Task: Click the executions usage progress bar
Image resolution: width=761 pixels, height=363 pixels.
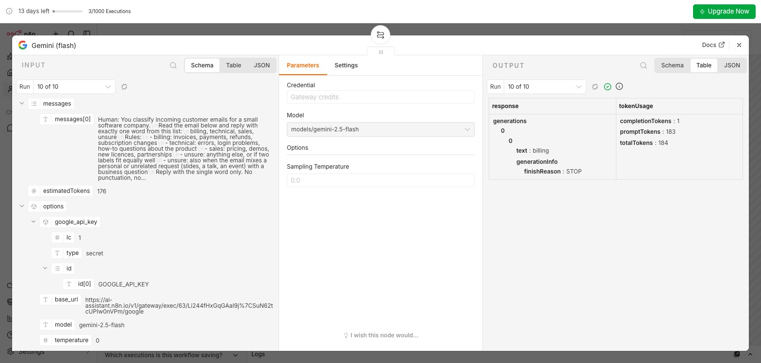Action: point(67,11)
